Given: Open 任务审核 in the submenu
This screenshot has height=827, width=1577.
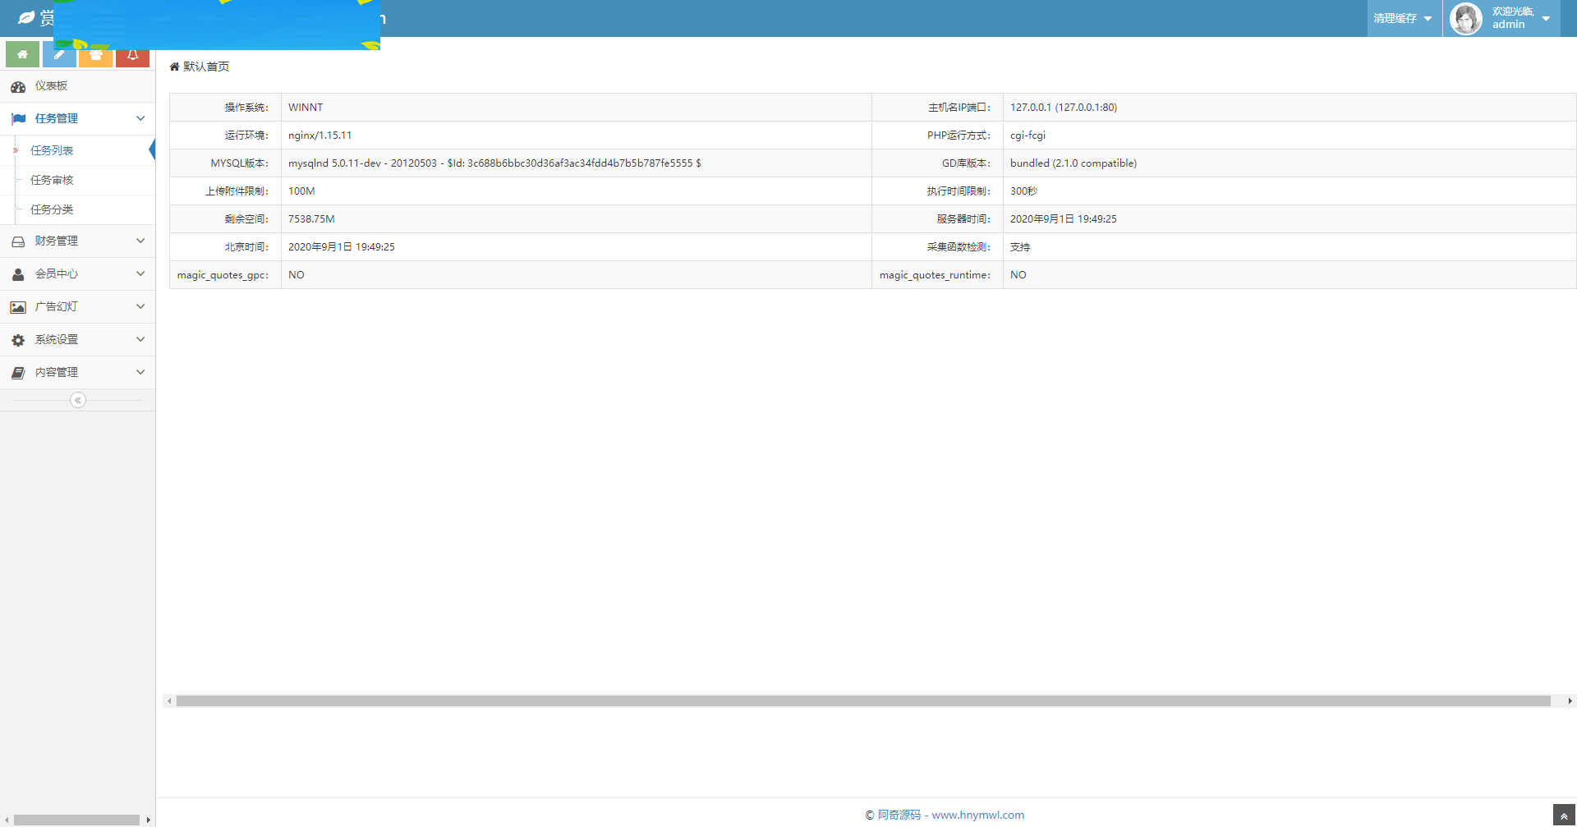Looking at the screenshot, I should click(52, 180).
